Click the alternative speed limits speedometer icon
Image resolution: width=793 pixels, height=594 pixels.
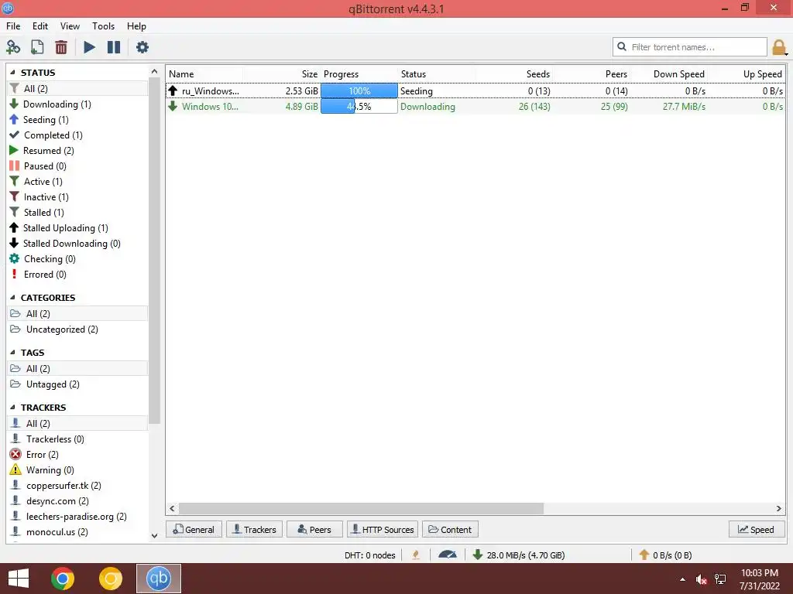pyautogui.click(x=448, y=555)
